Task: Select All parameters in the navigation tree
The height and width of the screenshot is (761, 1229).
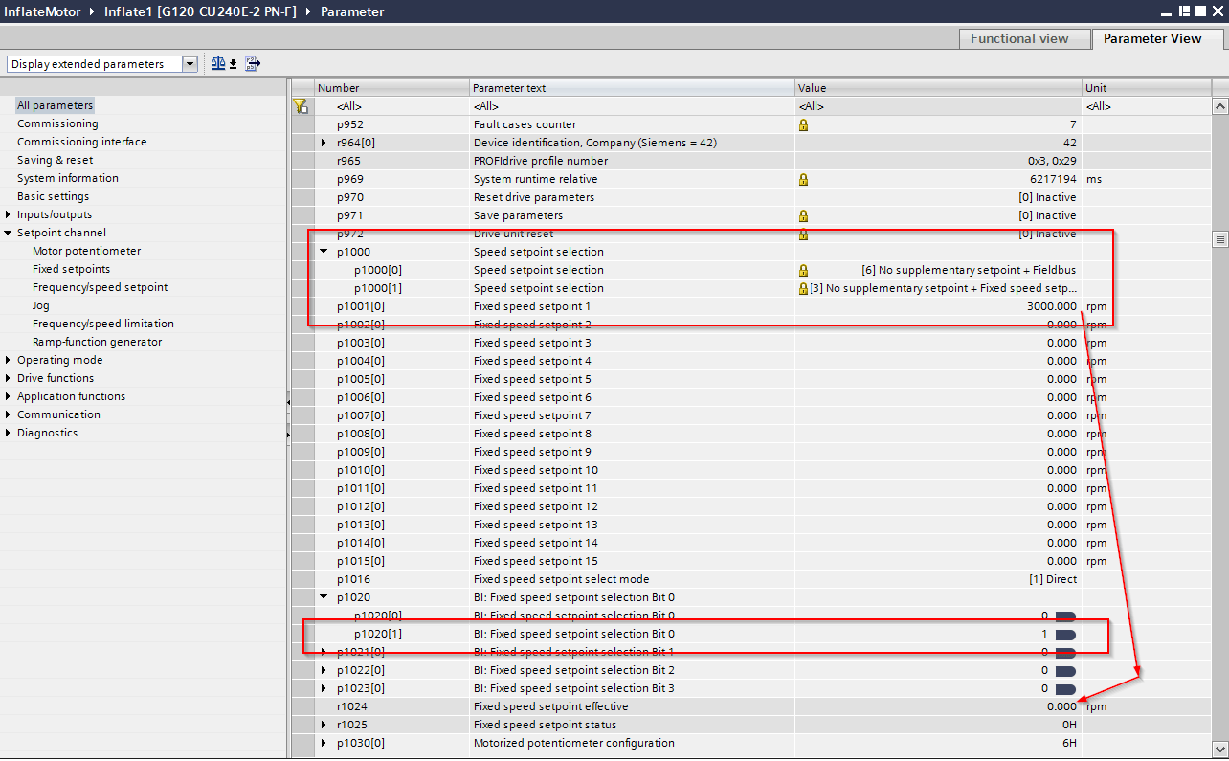Action: click(56, 105)
